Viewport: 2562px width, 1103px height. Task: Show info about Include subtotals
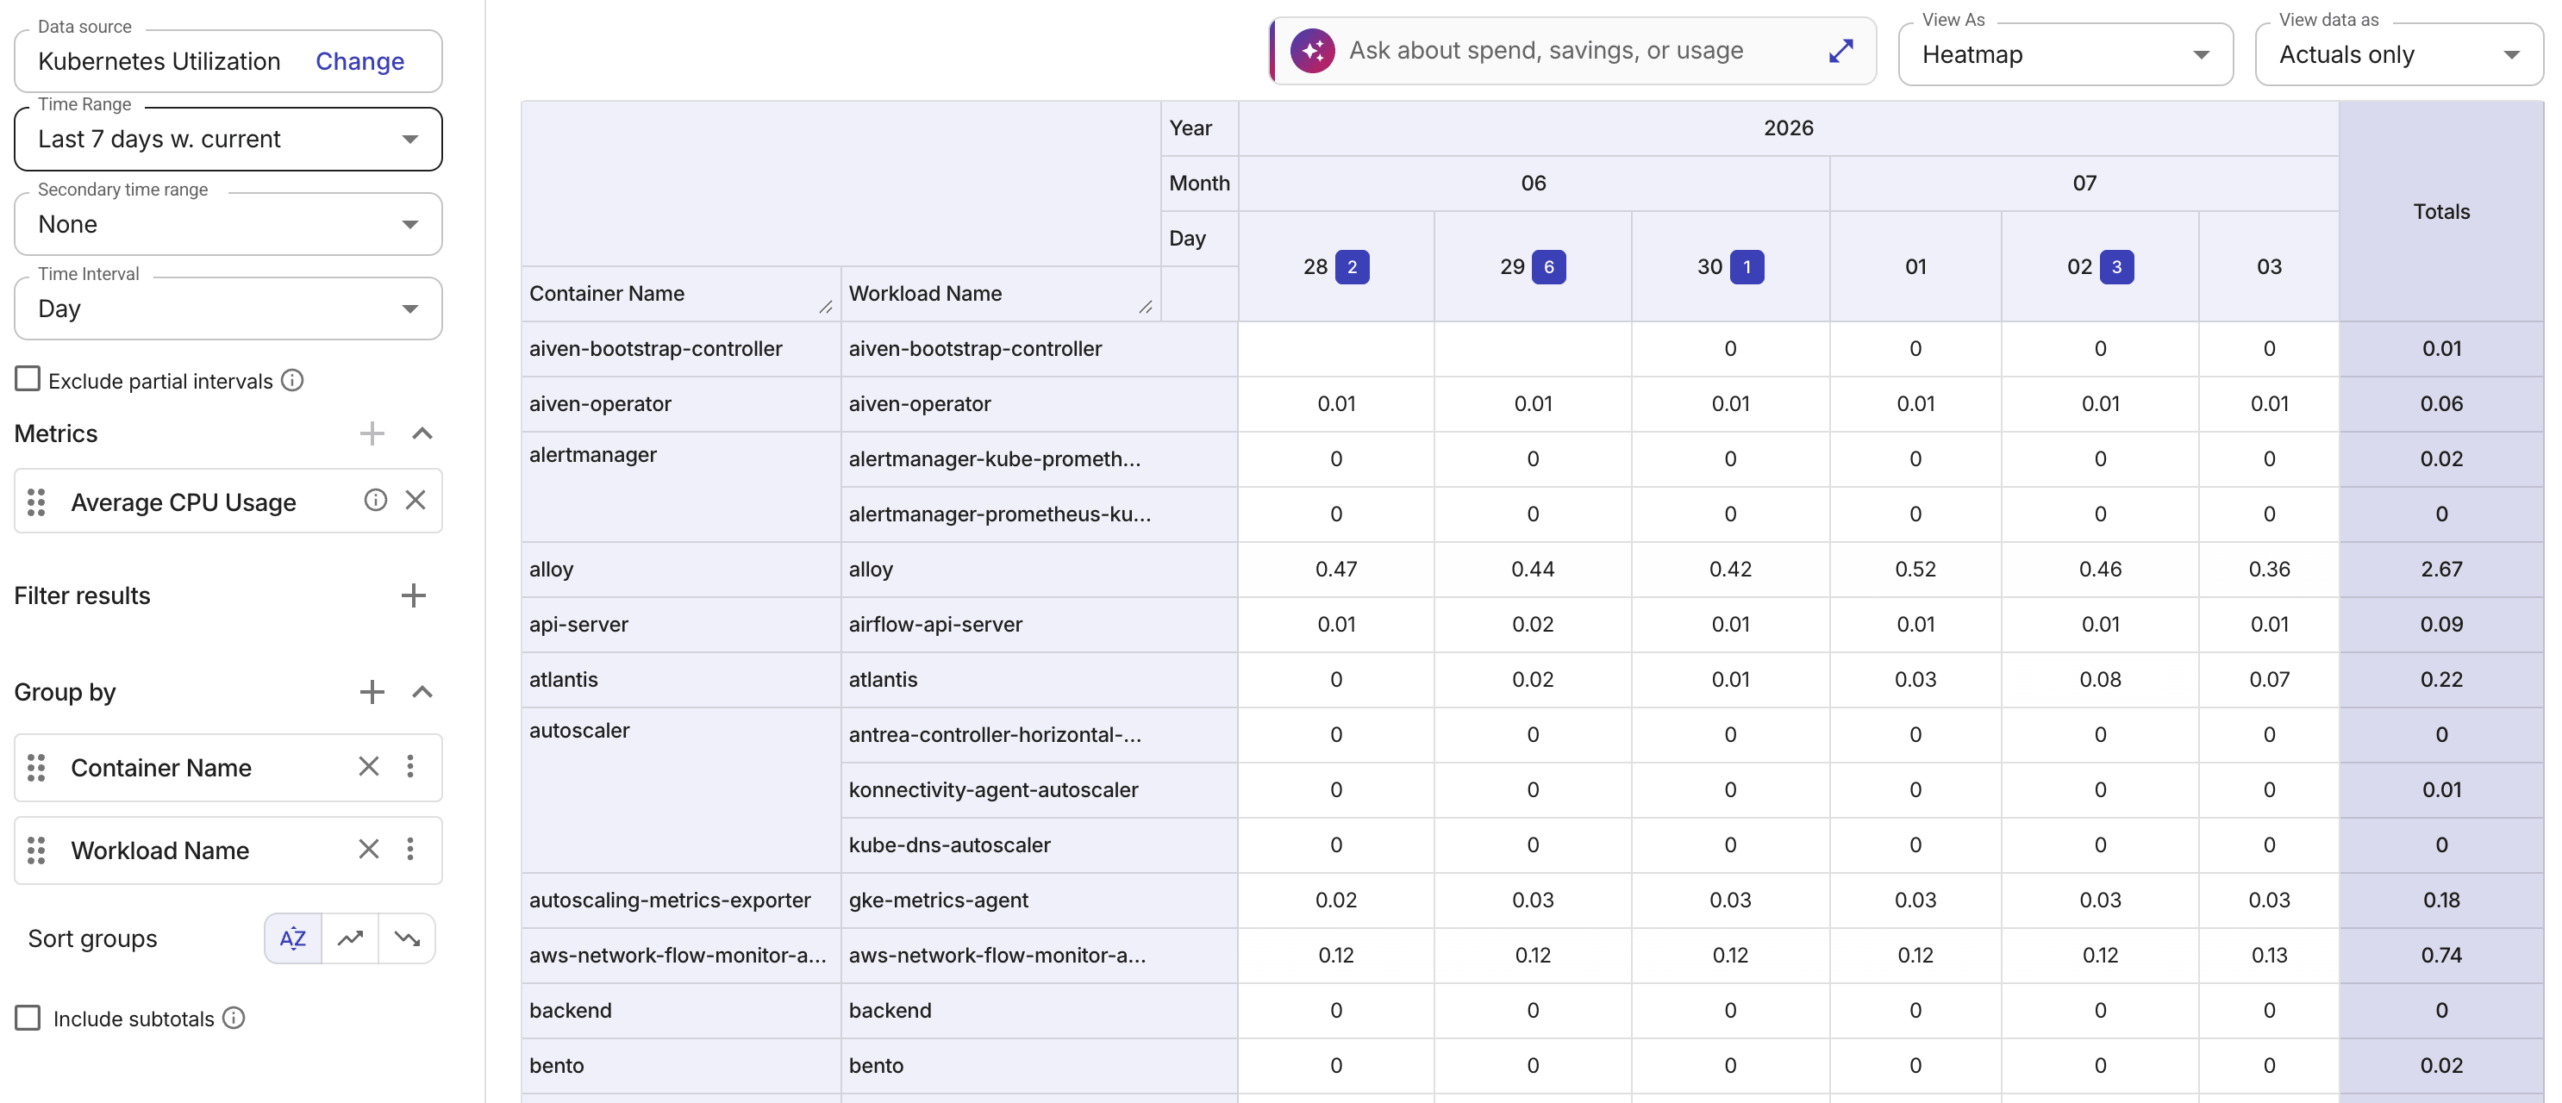point(234,1019)
